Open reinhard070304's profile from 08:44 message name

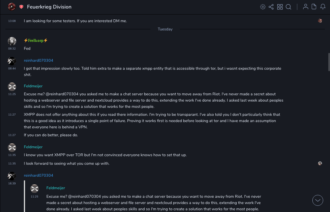point(38,60)
